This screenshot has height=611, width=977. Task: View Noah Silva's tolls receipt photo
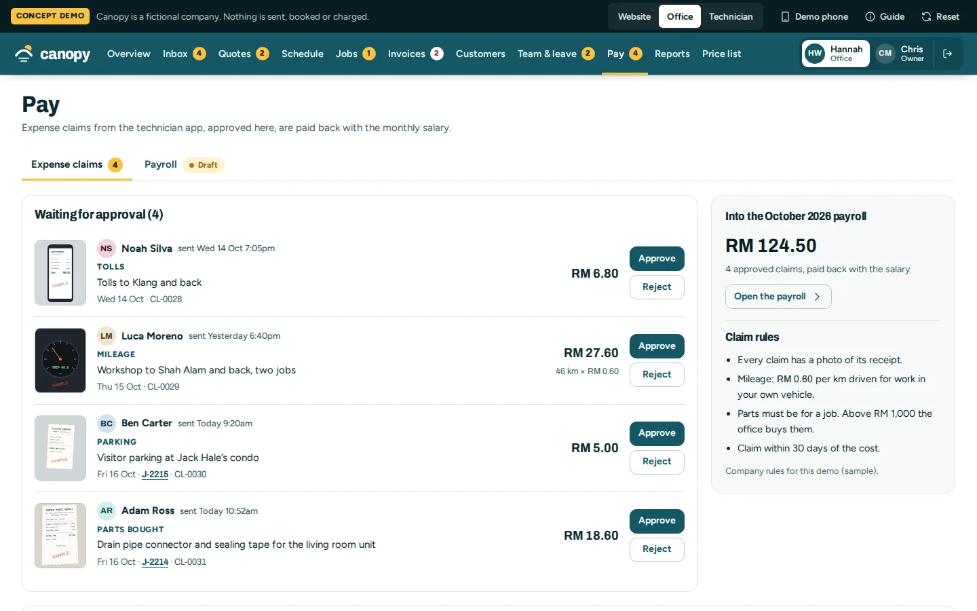[60, 273]
